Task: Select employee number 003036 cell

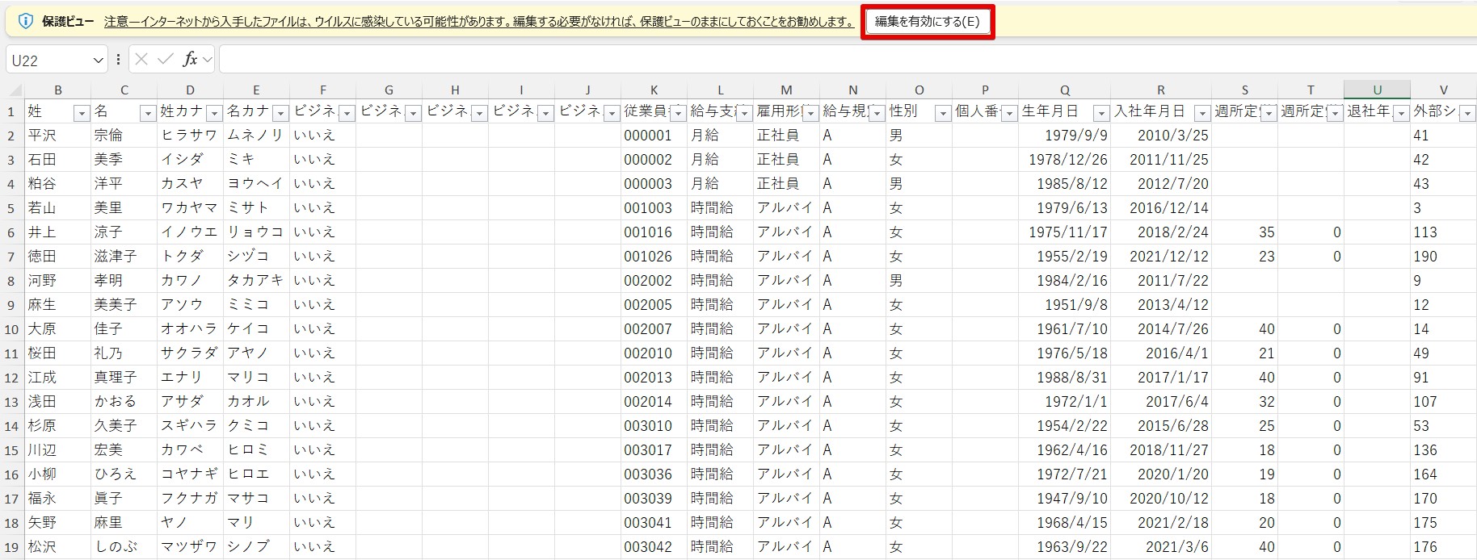Action: (x=654, y=474)
